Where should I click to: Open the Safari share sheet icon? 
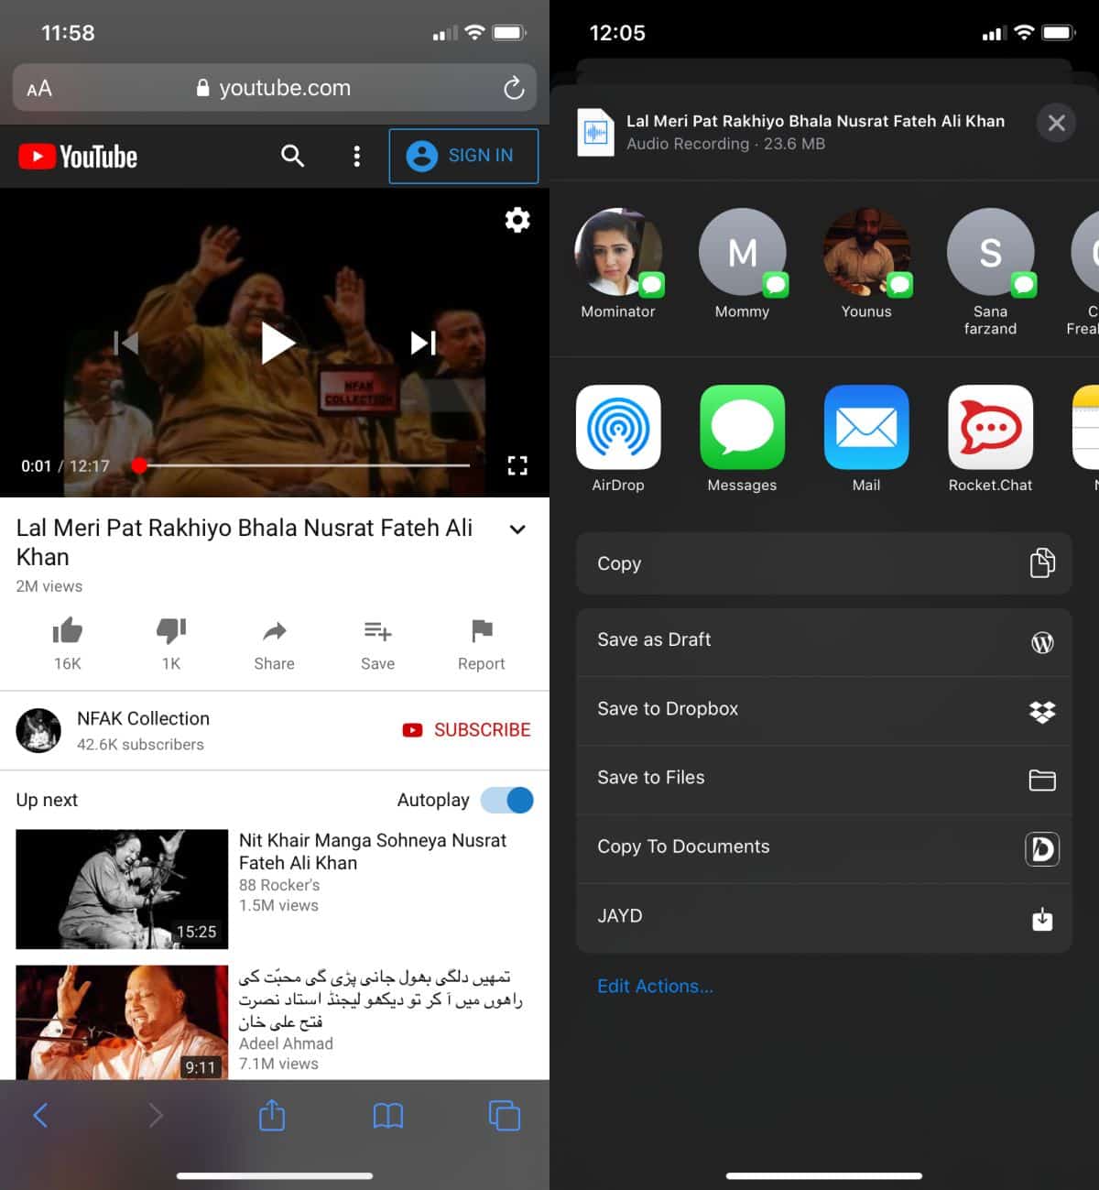click(x=271, y=1116)
